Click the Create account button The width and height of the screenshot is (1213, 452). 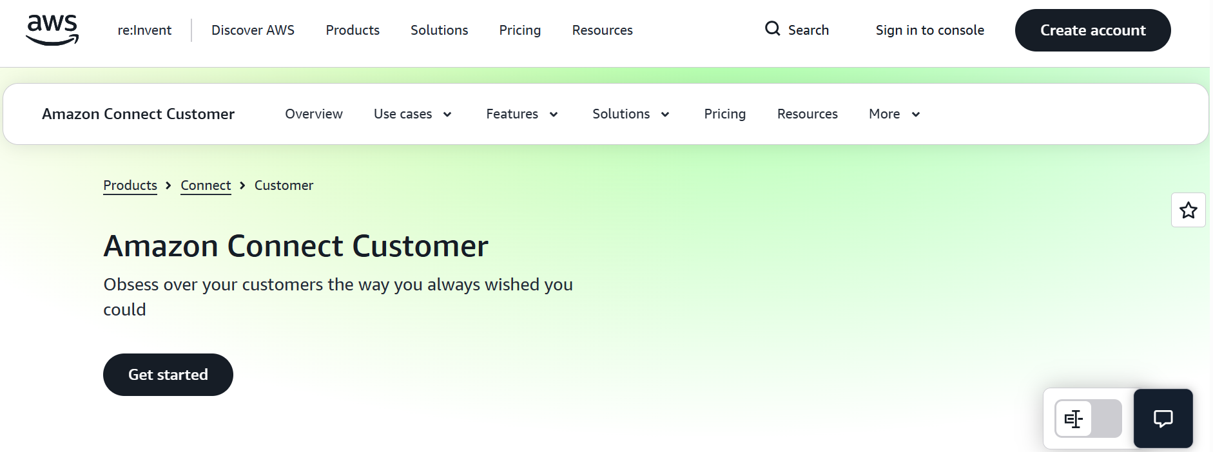tap(1092, 30)
